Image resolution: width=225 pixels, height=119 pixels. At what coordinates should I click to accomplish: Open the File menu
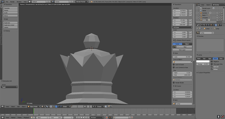click(7, 2)
